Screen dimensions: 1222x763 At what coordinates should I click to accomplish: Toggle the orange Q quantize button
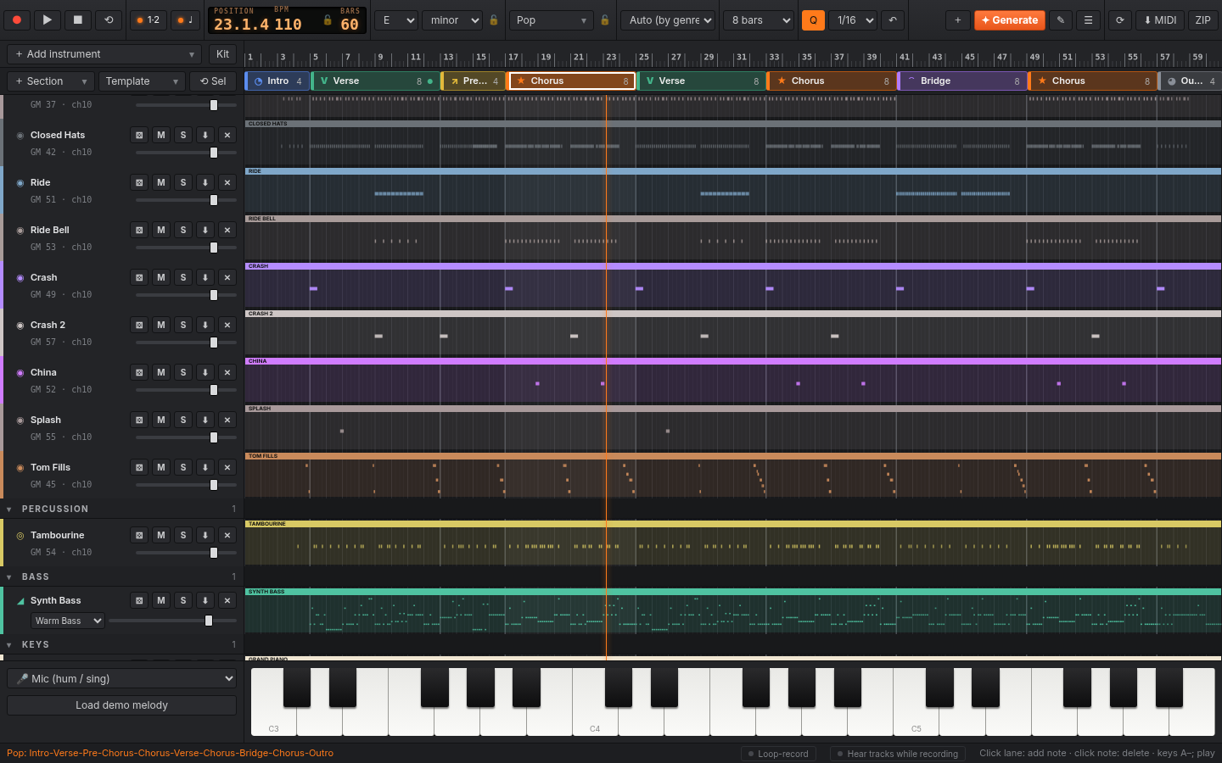(x=813, y=19)
